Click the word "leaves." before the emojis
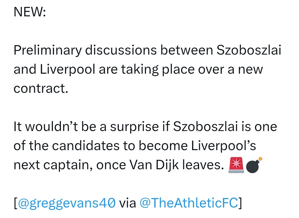This screenshot has height=218, width=299. [206, 165]
